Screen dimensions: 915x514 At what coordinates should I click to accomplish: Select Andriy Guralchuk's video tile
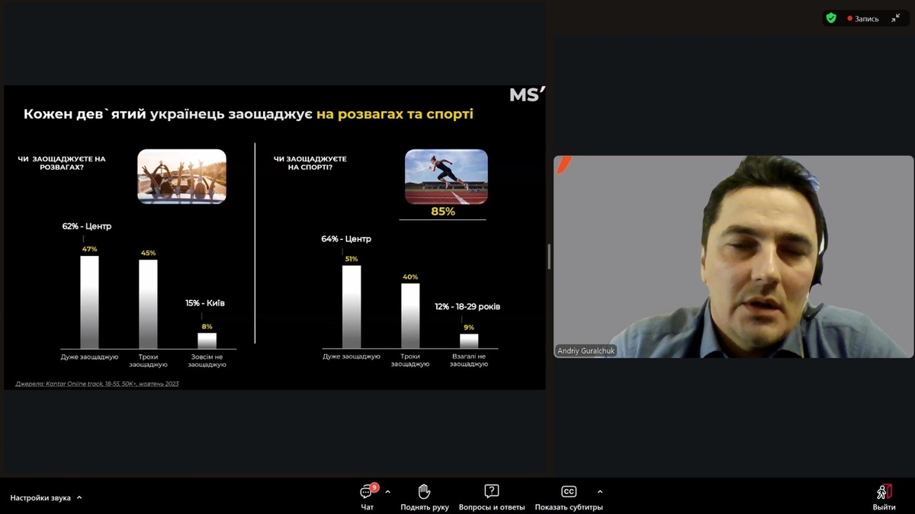click(x=733, y=257)
